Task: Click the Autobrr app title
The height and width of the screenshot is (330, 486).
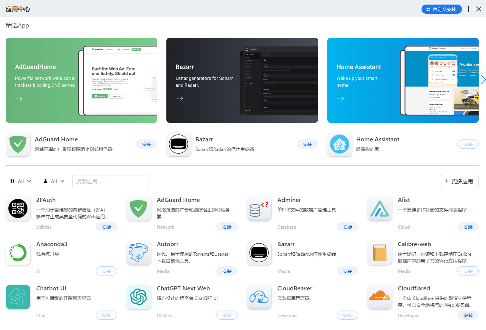Action: coord(167,244)
